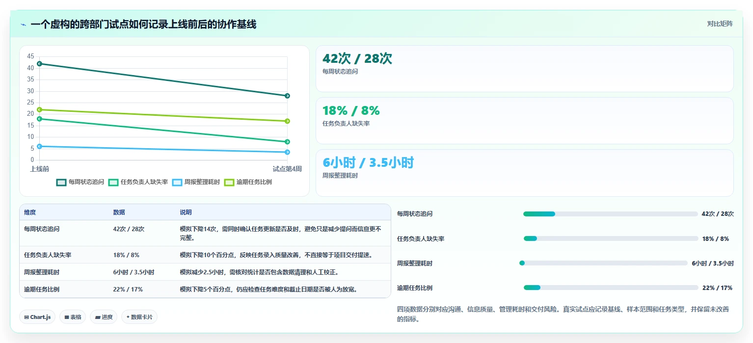753x343 pixels.
Task: Open the 18% / 8% data card
Action: [524, 121]
